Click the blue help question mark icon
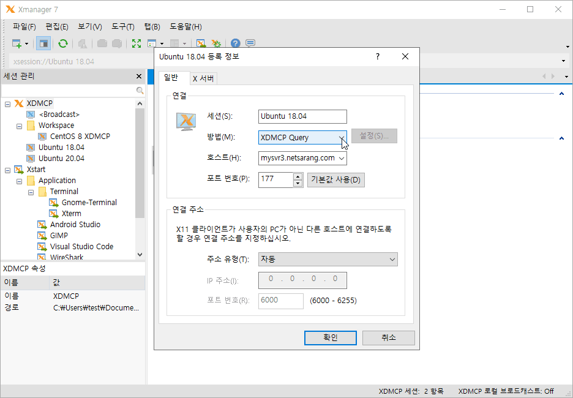This screenshot has width=573, height=398. click(x=235, y=44)
